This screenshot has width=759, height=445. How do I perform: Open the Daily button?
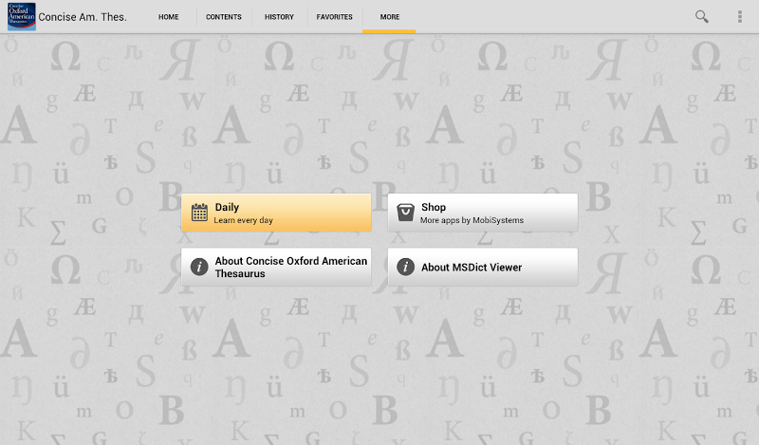(x=276, y=213)
